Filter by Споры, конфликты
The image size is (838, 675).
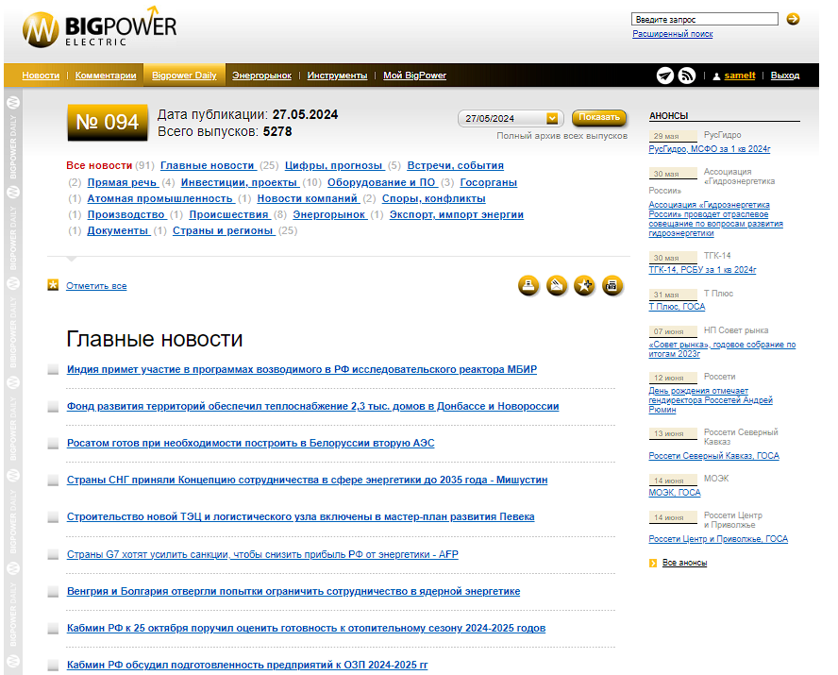point(434,198)
